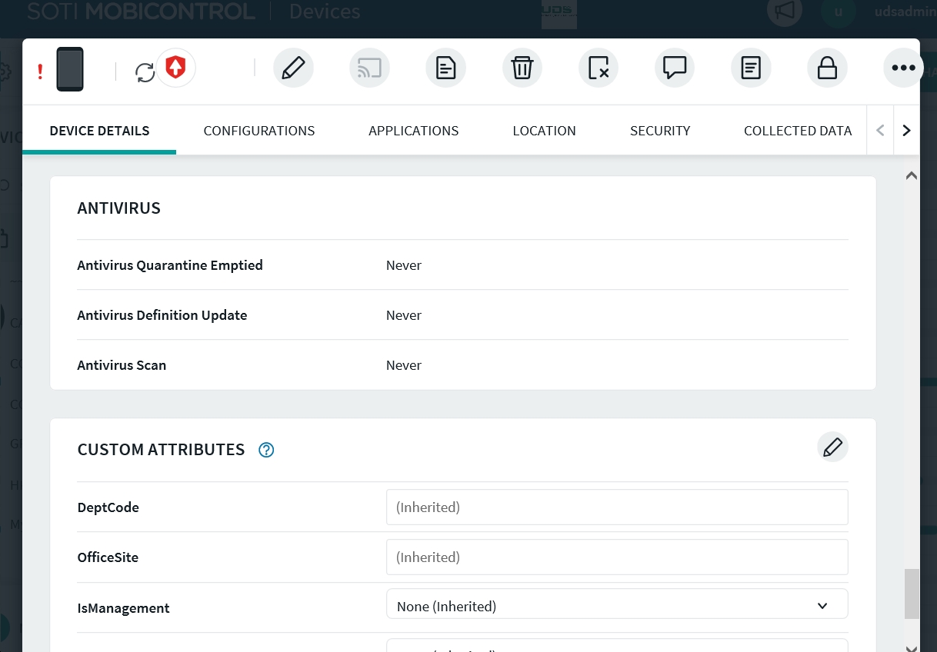Click the trash can delete device icon
This screenshot has height=652, width=937.
coord(522,68)
